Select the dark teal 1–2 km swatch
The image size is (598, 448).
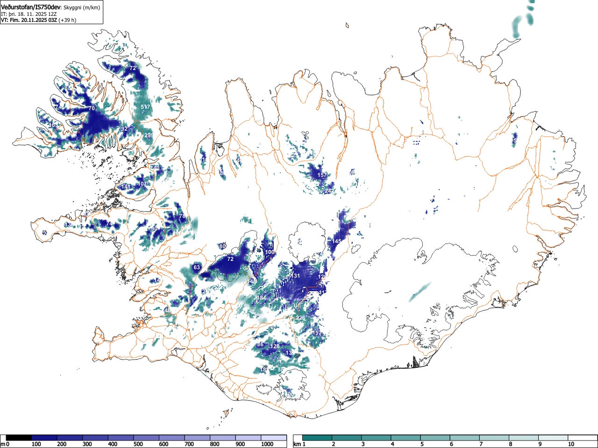(317, 438)
